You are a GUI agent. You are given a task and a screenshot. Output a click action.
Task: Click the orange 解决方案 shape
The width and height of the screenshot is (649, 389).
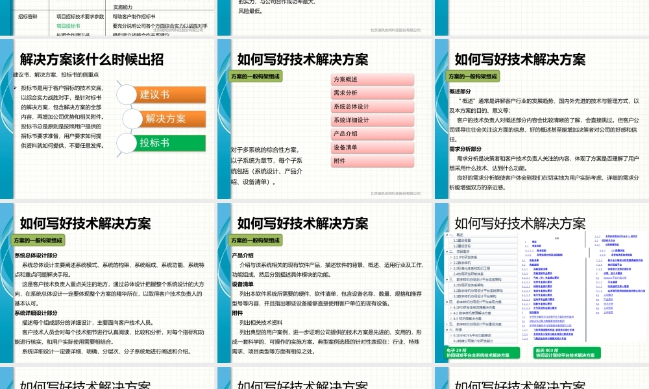tap(172, 119)
